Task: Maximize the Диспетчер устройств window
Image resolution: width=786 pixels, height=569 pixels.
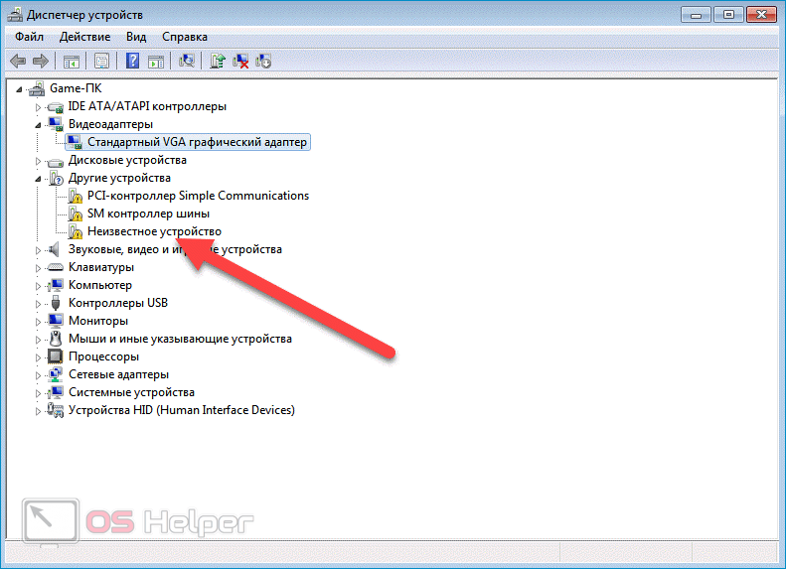Action: 728,15
